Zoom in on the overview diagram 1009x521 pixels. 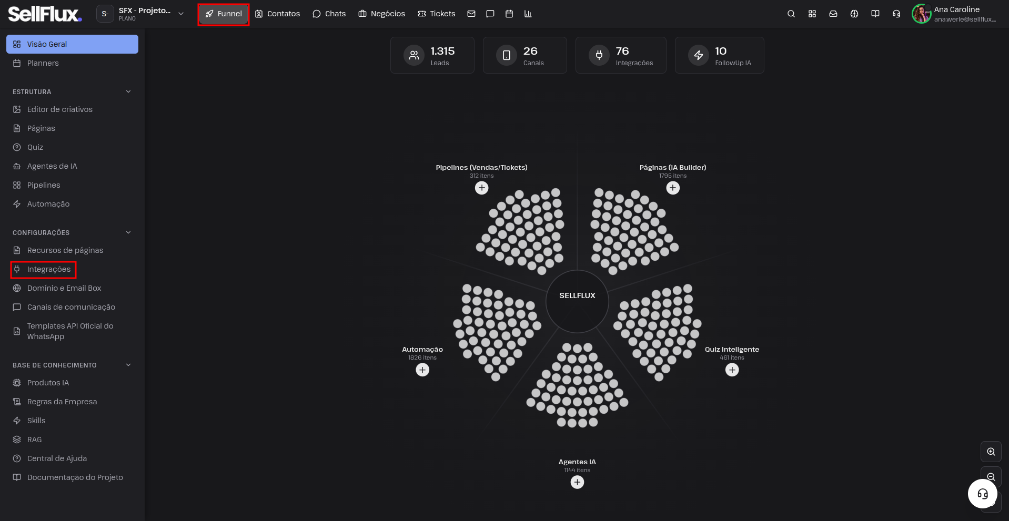coord(991,452)
